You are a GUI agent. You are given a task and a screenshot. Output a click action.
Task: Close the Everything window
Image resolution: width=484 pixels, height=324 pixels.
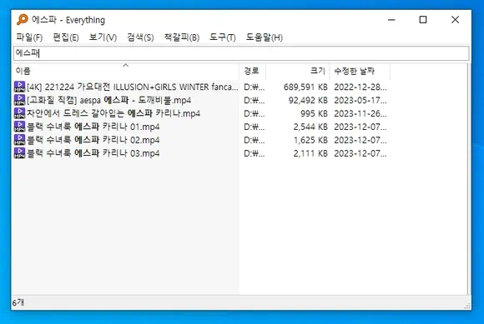[455, 20]
